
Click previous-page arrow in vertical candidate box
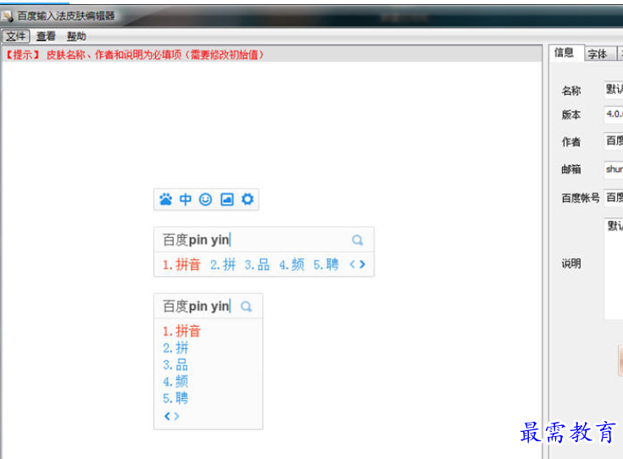(167, 416)
